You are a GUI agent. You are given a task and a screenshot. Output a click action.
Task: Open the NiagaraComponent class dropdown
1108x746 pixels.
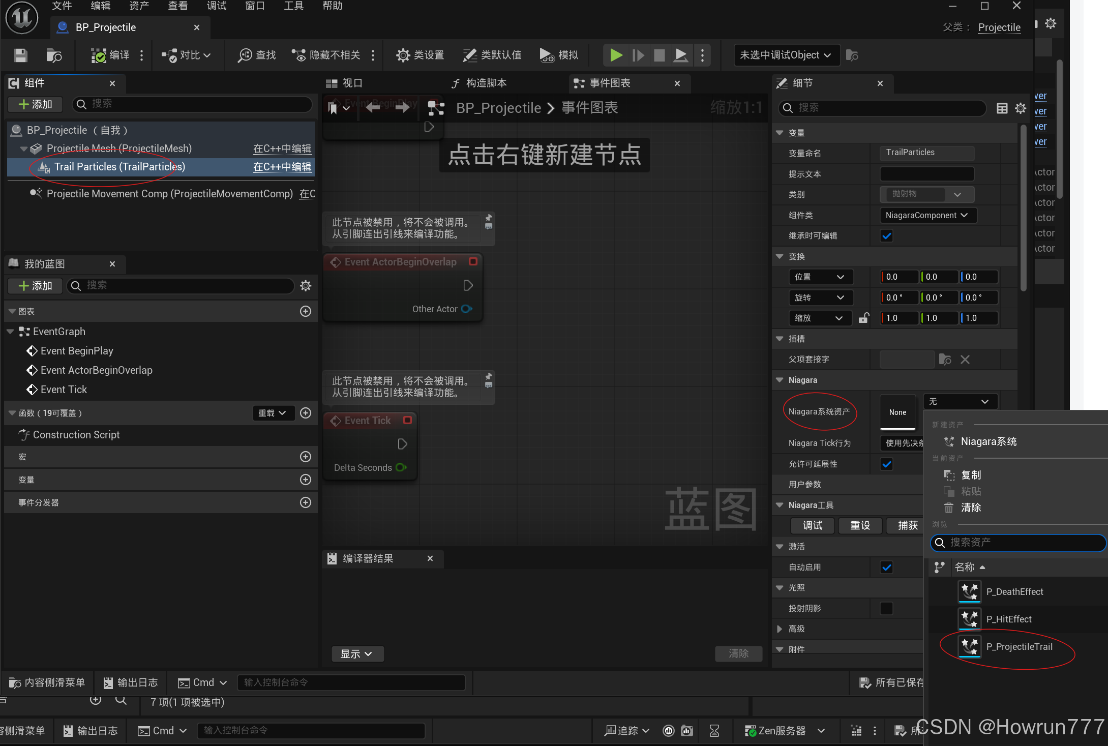[x=927, y=216]
